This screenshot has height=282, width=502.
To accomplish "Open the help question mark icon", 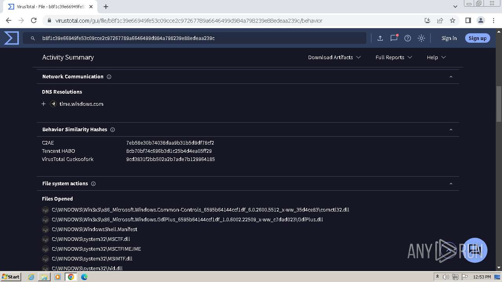I will point(407,38).
